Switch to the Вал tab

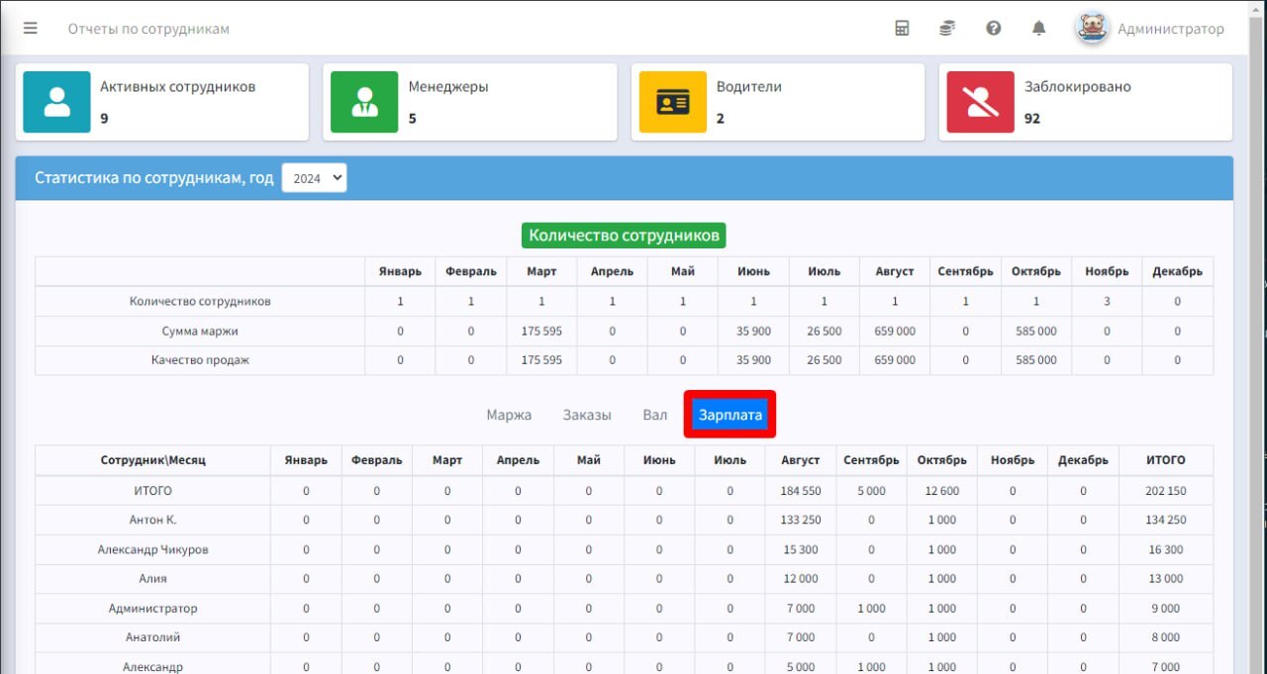pyautogui.click(x=655, y=415)
